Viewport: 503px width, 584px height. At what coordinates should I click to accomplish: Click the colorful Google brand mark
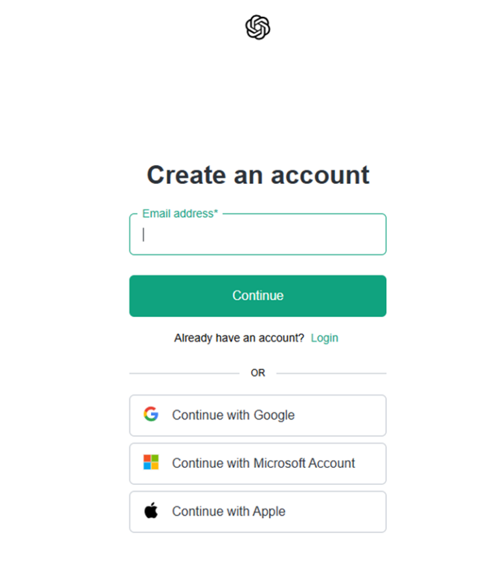(x=151, y=415)
